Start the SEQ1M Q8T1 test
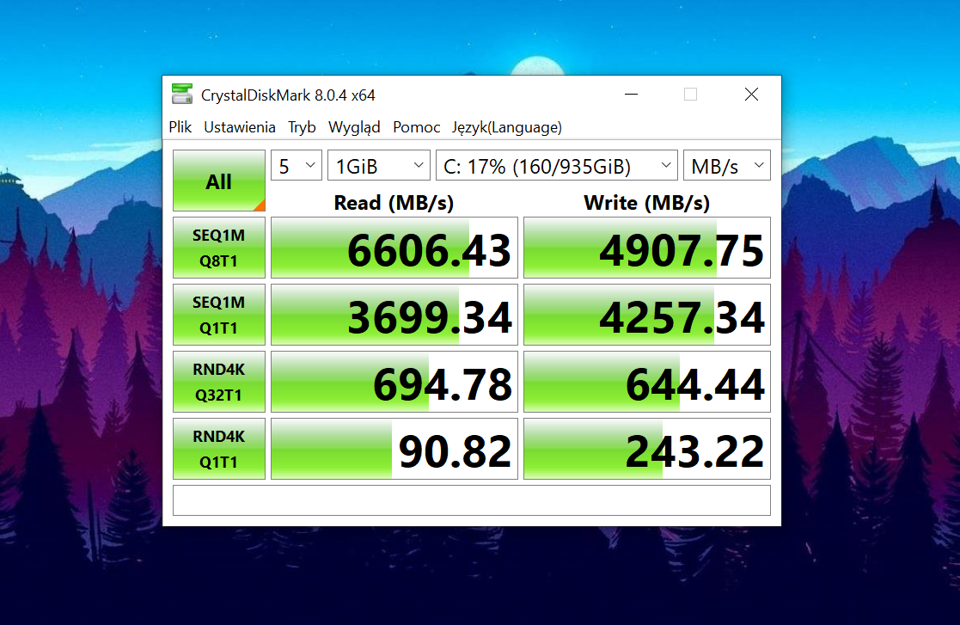 click(x=218, y=248)
